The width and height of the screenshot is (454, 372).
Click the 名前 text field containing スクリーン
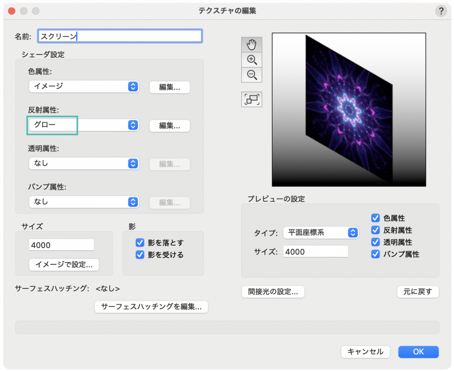coord(120,36)
